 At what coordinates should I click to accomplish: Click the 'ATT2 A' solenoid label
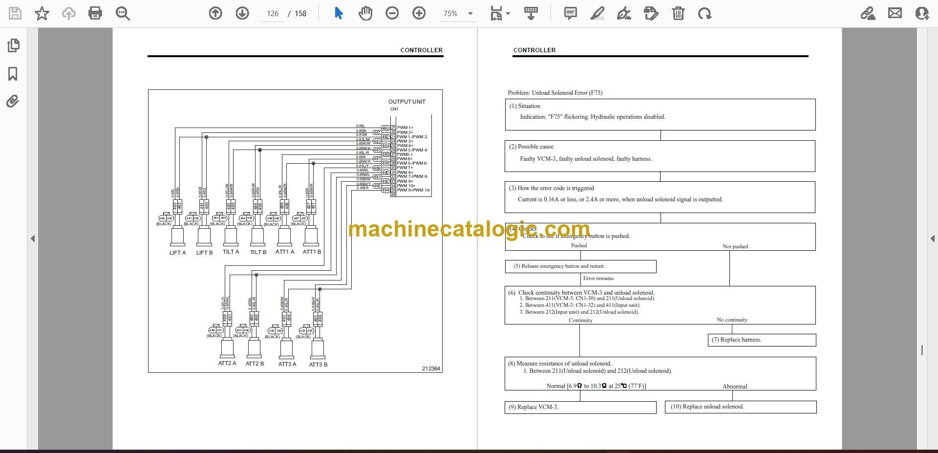pyautogui.click(x=227, y=363)
